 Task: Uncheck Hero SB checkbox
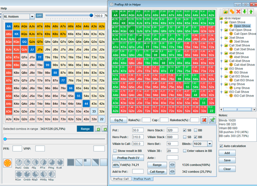tap(185, 131)
